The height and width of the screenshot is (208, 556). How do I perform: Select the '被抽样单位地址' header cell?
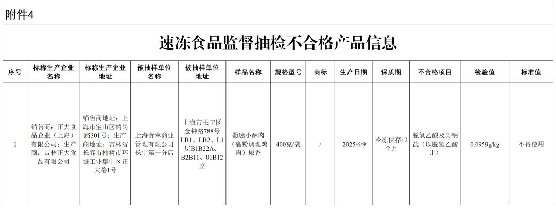[202, 72]
